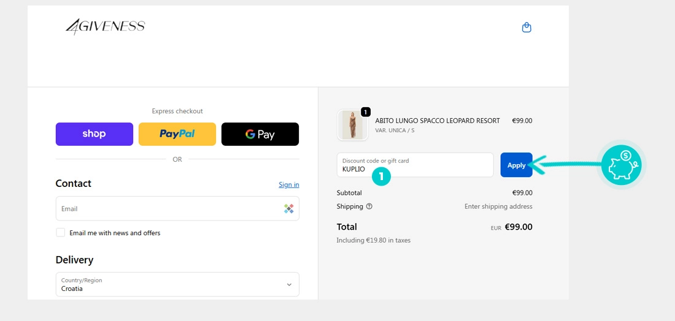Enable Email me with news and offers

pos(61,233)
